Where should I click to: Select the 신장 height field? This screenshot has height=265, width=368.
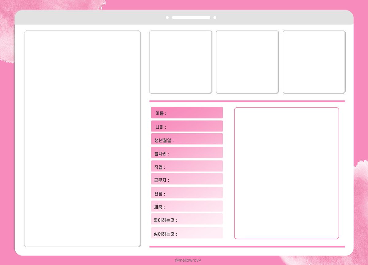coord(187,193)
